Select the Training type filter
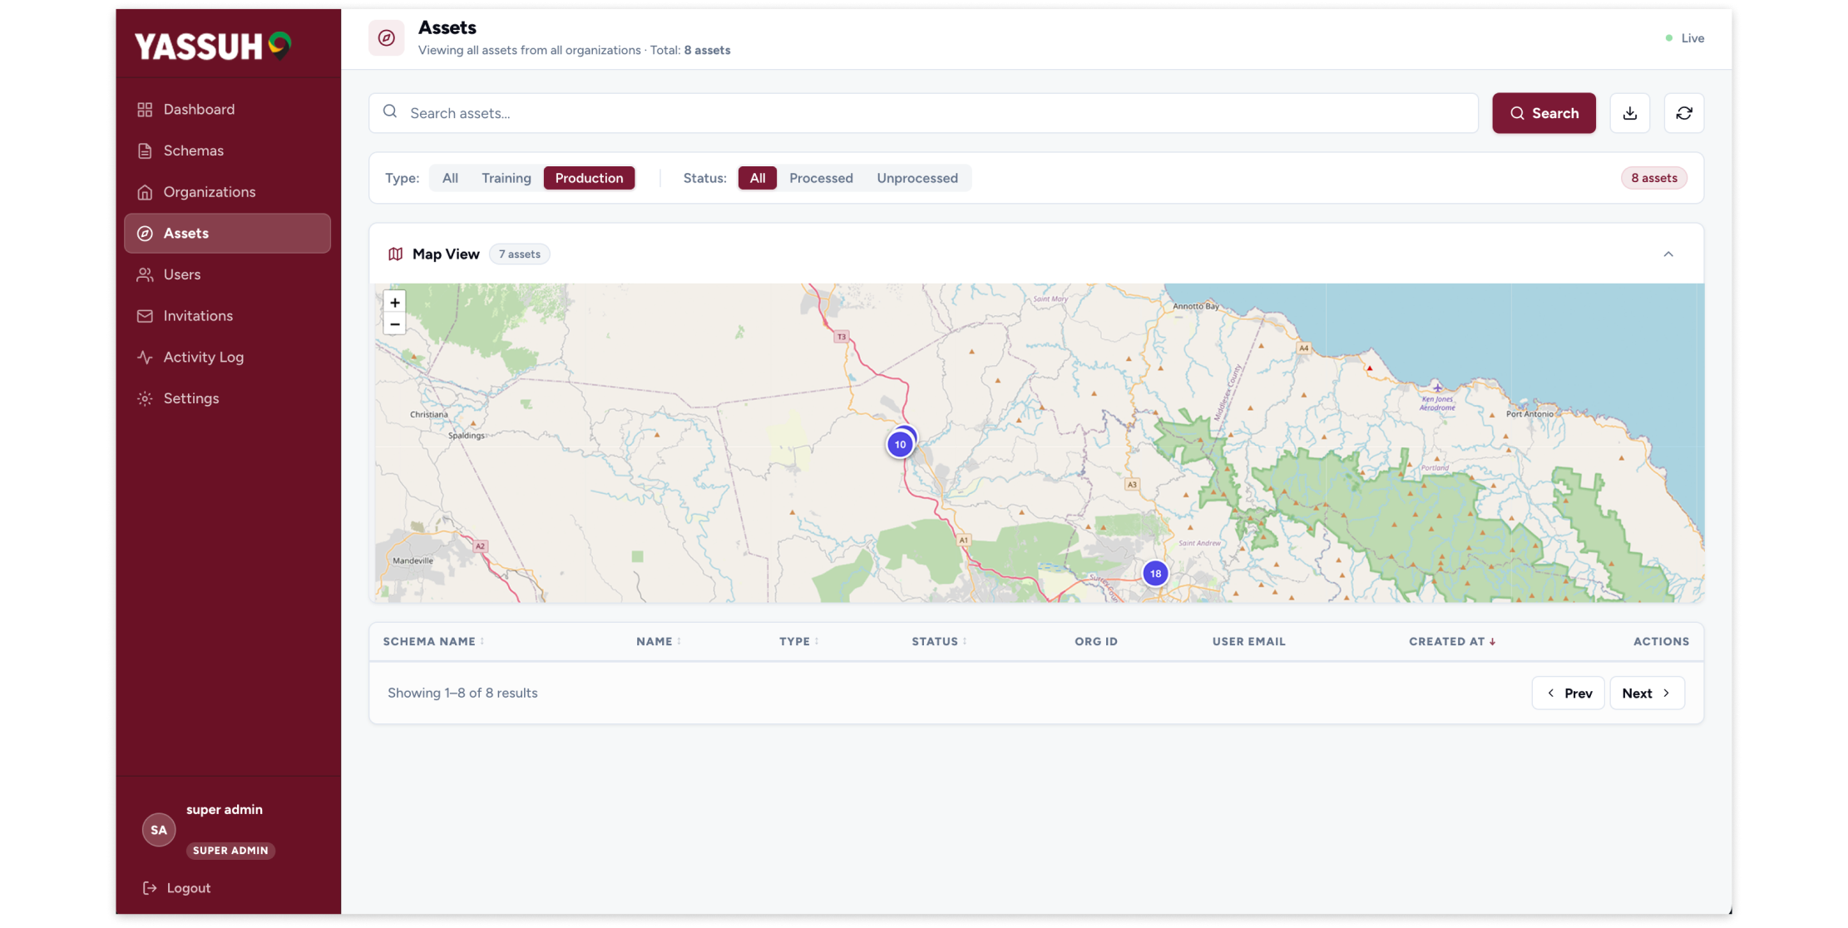 point(506,178)
